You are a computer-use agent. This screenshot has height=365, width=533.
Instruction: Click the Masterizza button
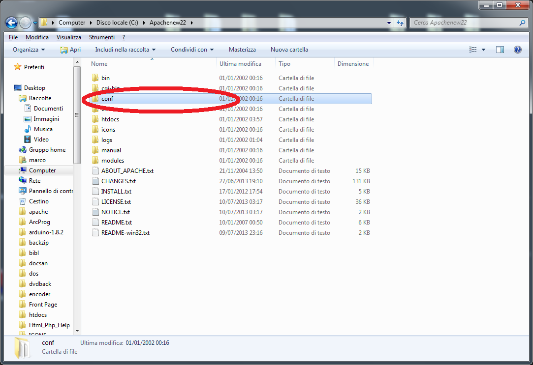point(242,50)
